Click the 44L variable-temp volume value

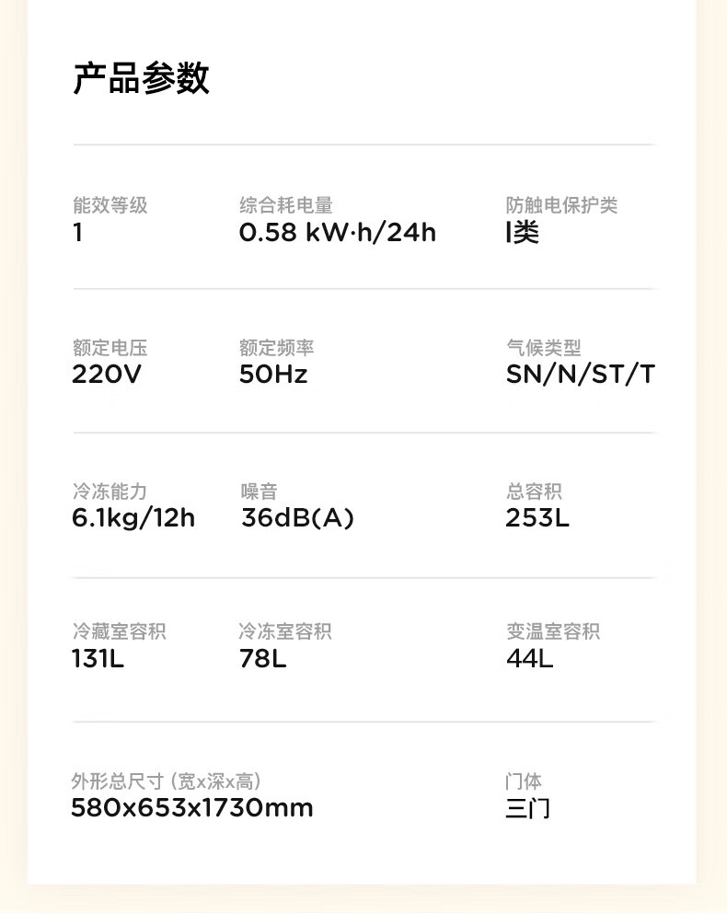(530, 659)
